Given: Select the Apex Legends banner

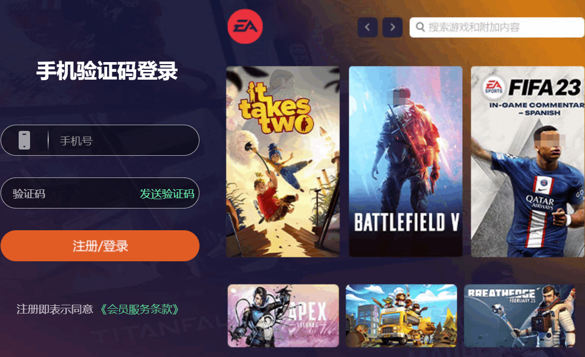Looking at the screenshot, I should [x=283, y=316].
